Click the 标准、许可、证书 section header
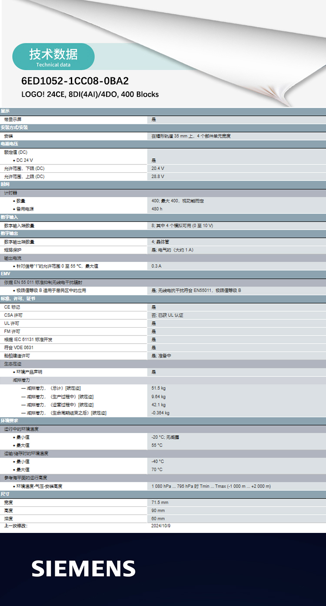Viewport: 326px width, 606px height. [163, 299]
